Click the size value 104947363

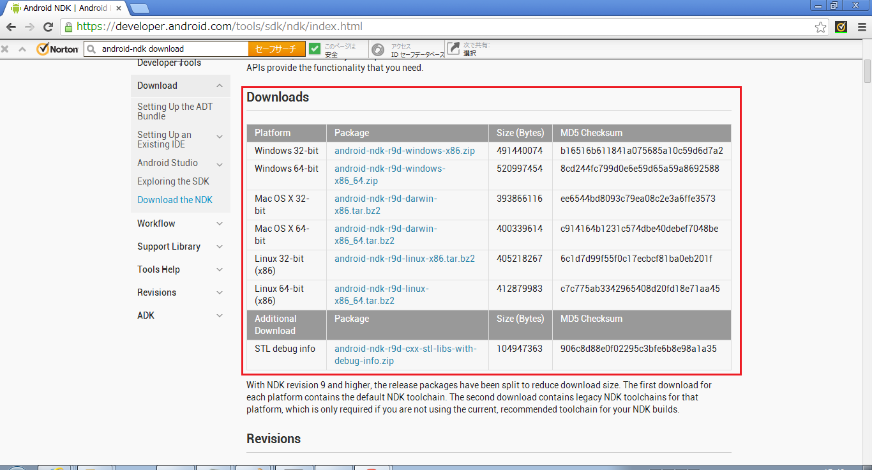520,349
